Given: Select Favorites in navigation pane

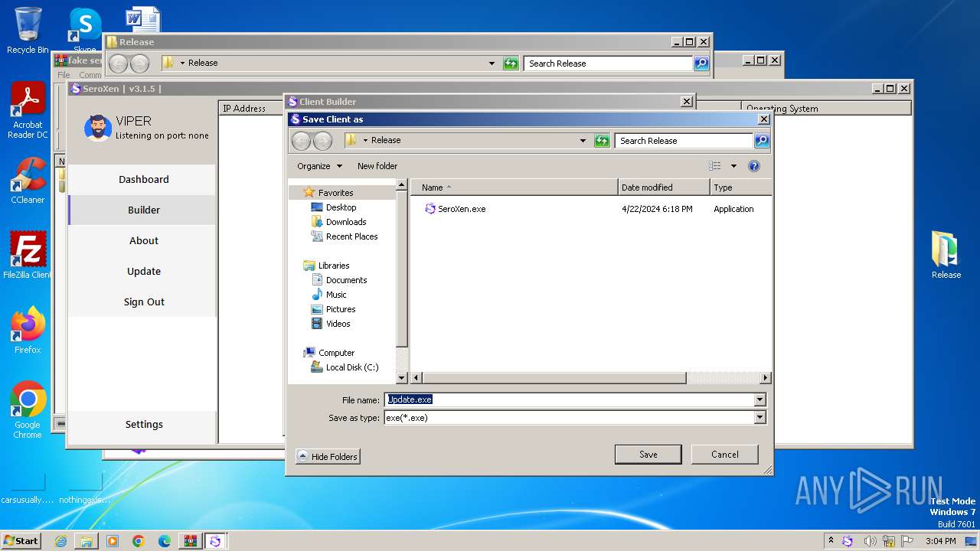Looking at the screenshot, I should pos(335,193).
